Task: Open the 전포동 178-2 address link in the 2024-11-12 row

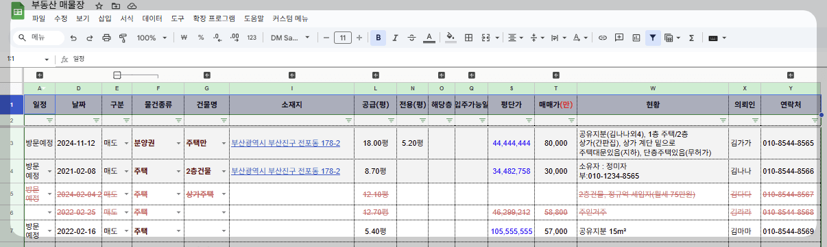Action: click(x=286, y=144)
